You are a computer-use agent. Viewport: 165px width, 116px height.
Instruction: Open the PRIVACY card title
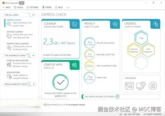[90, 24]
